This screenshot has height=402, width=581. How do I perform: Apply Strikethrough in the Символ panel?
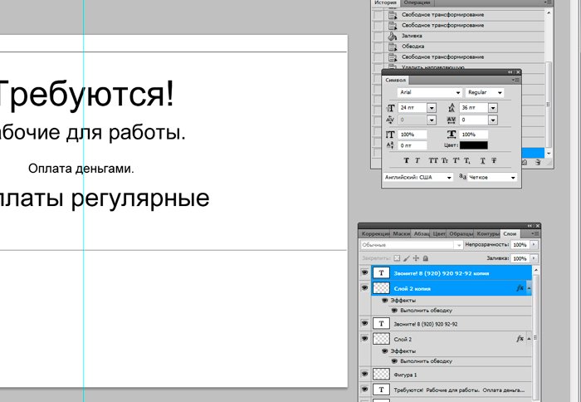pyautogui.click(x=495, y=159)
